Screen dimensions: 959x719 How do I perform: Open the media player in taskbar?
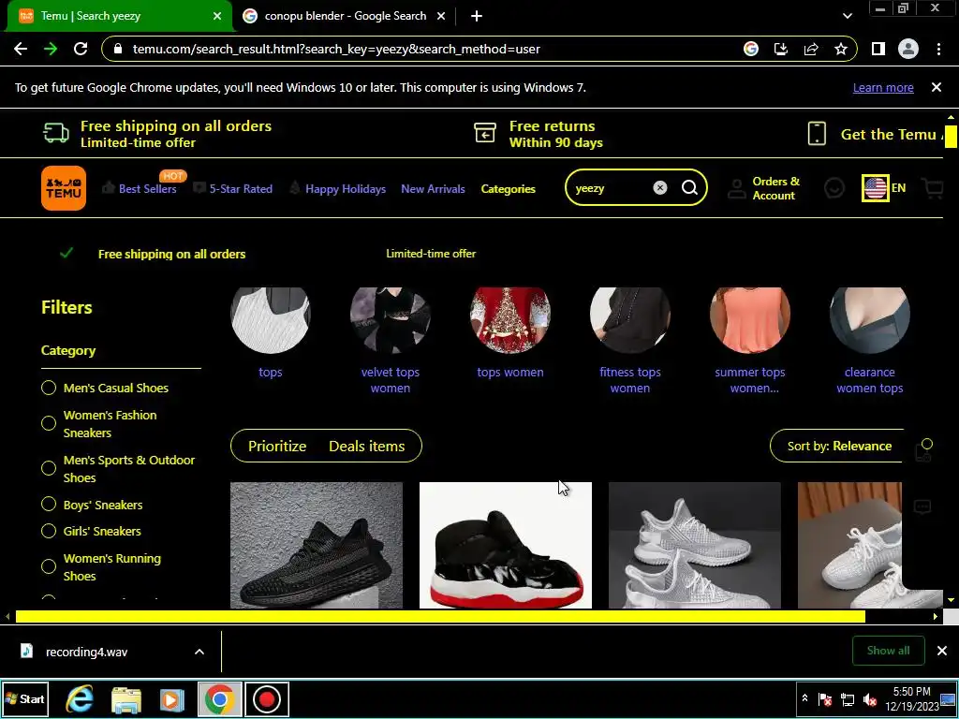point(172,699)
